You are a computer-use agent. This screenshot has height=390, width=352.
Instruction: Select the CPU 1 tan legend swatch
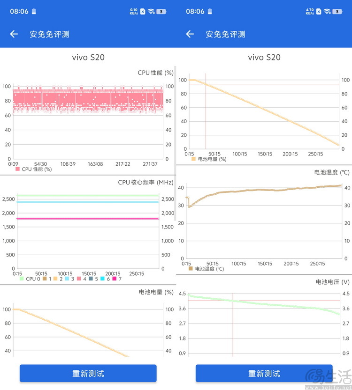click(45, 279)
